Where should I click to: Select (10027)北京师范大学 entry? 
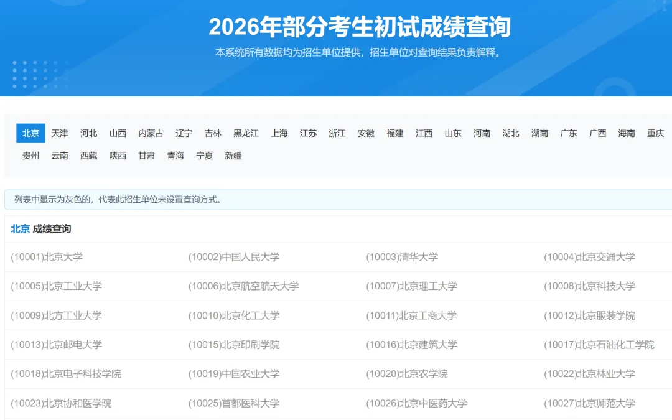point(589,404)
